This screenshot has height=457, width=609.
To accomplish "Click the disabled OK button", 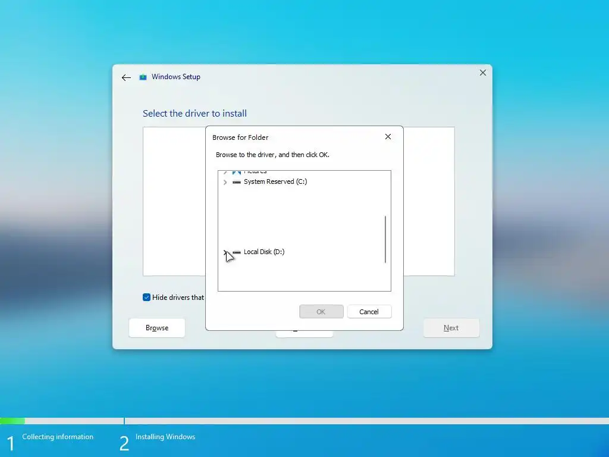I will 321,312.
